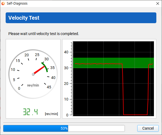Click the flat zero section of the red trace
This screenshot has width=162, height=135.
135,115
